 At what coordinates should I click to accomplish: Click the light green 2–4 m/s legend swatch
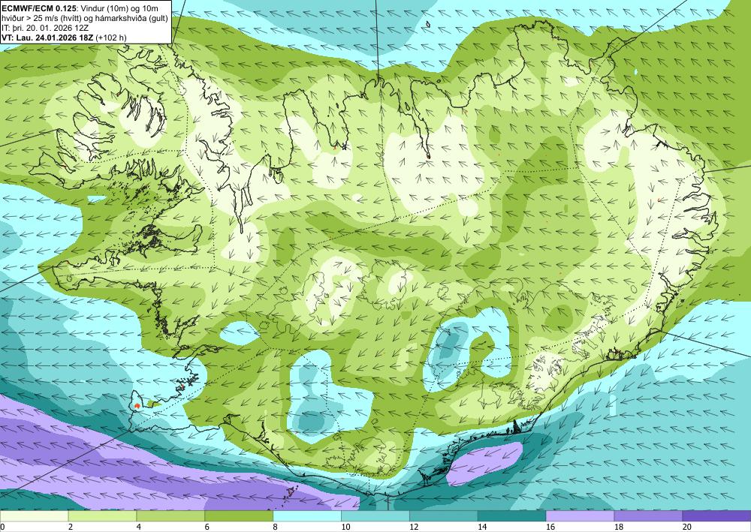pyautogui.click(x=102, y=516)
